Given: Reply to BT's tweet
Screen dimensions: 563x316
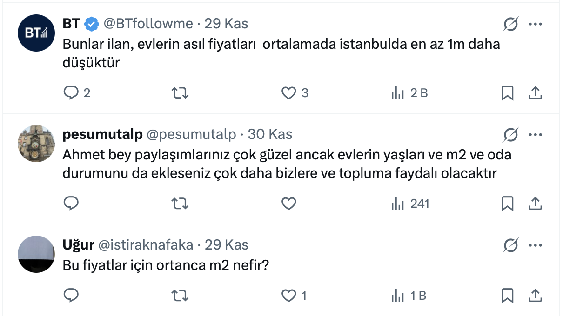Looking at the screenshot, I should [71, 93].
